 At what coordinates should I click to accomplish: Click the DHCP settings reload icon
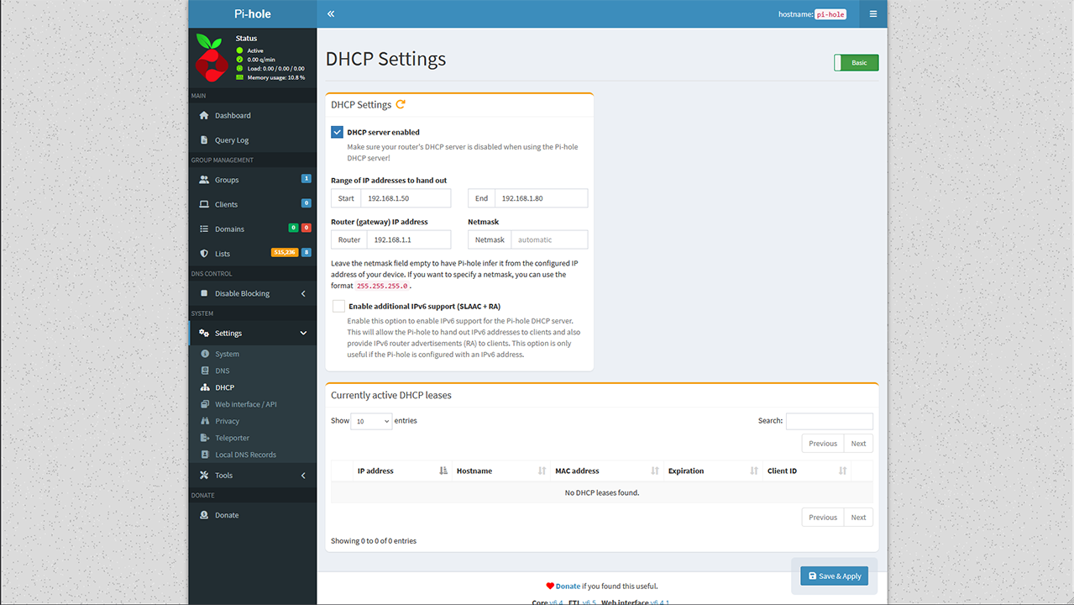(401, 105)
